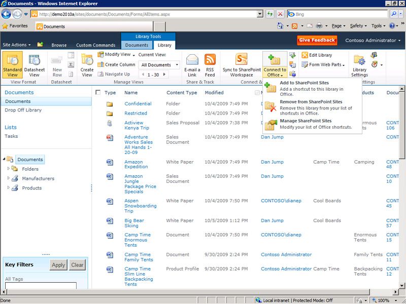Choose Add to SharePoint Sites
This screenshot has height=304, width=406.
coord(312,88)
